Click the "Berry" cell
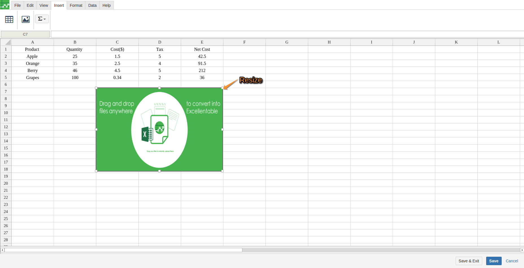Screen dimensions: 524x268 coord(32,70)
